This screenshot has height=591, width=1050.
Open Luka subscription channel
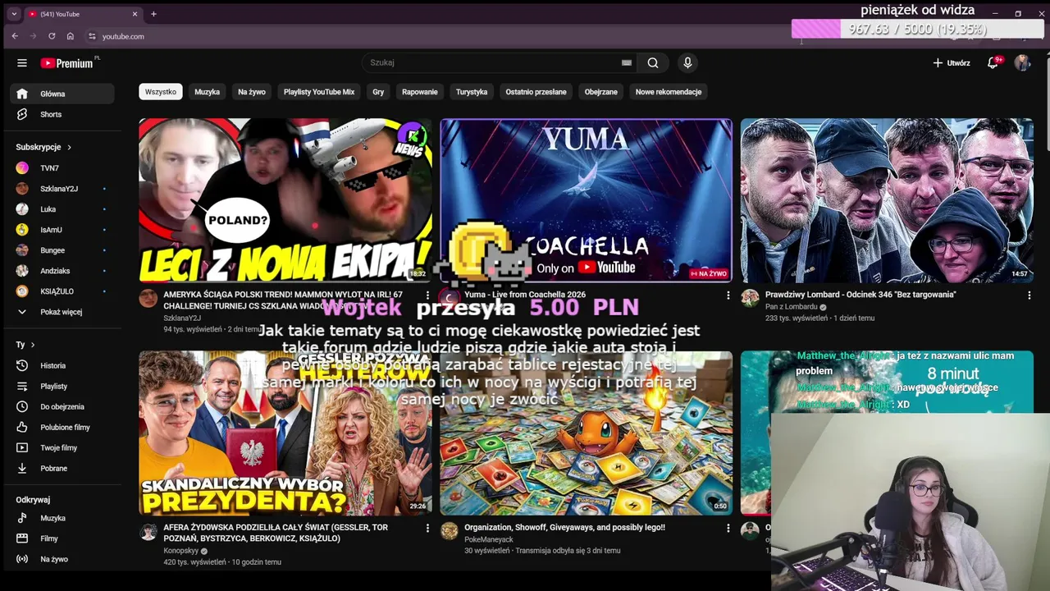point(62,208)
